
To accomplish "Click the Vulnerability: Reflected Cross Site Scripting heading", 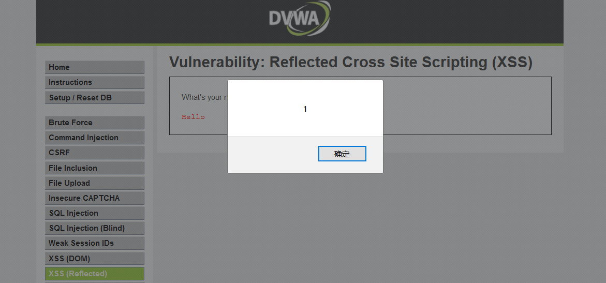I will point(350,62).
